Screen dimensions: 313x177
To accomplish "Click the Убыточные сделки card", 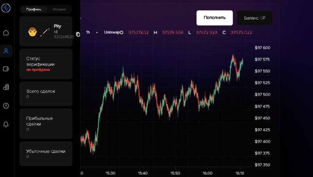I will pos(46,154).
